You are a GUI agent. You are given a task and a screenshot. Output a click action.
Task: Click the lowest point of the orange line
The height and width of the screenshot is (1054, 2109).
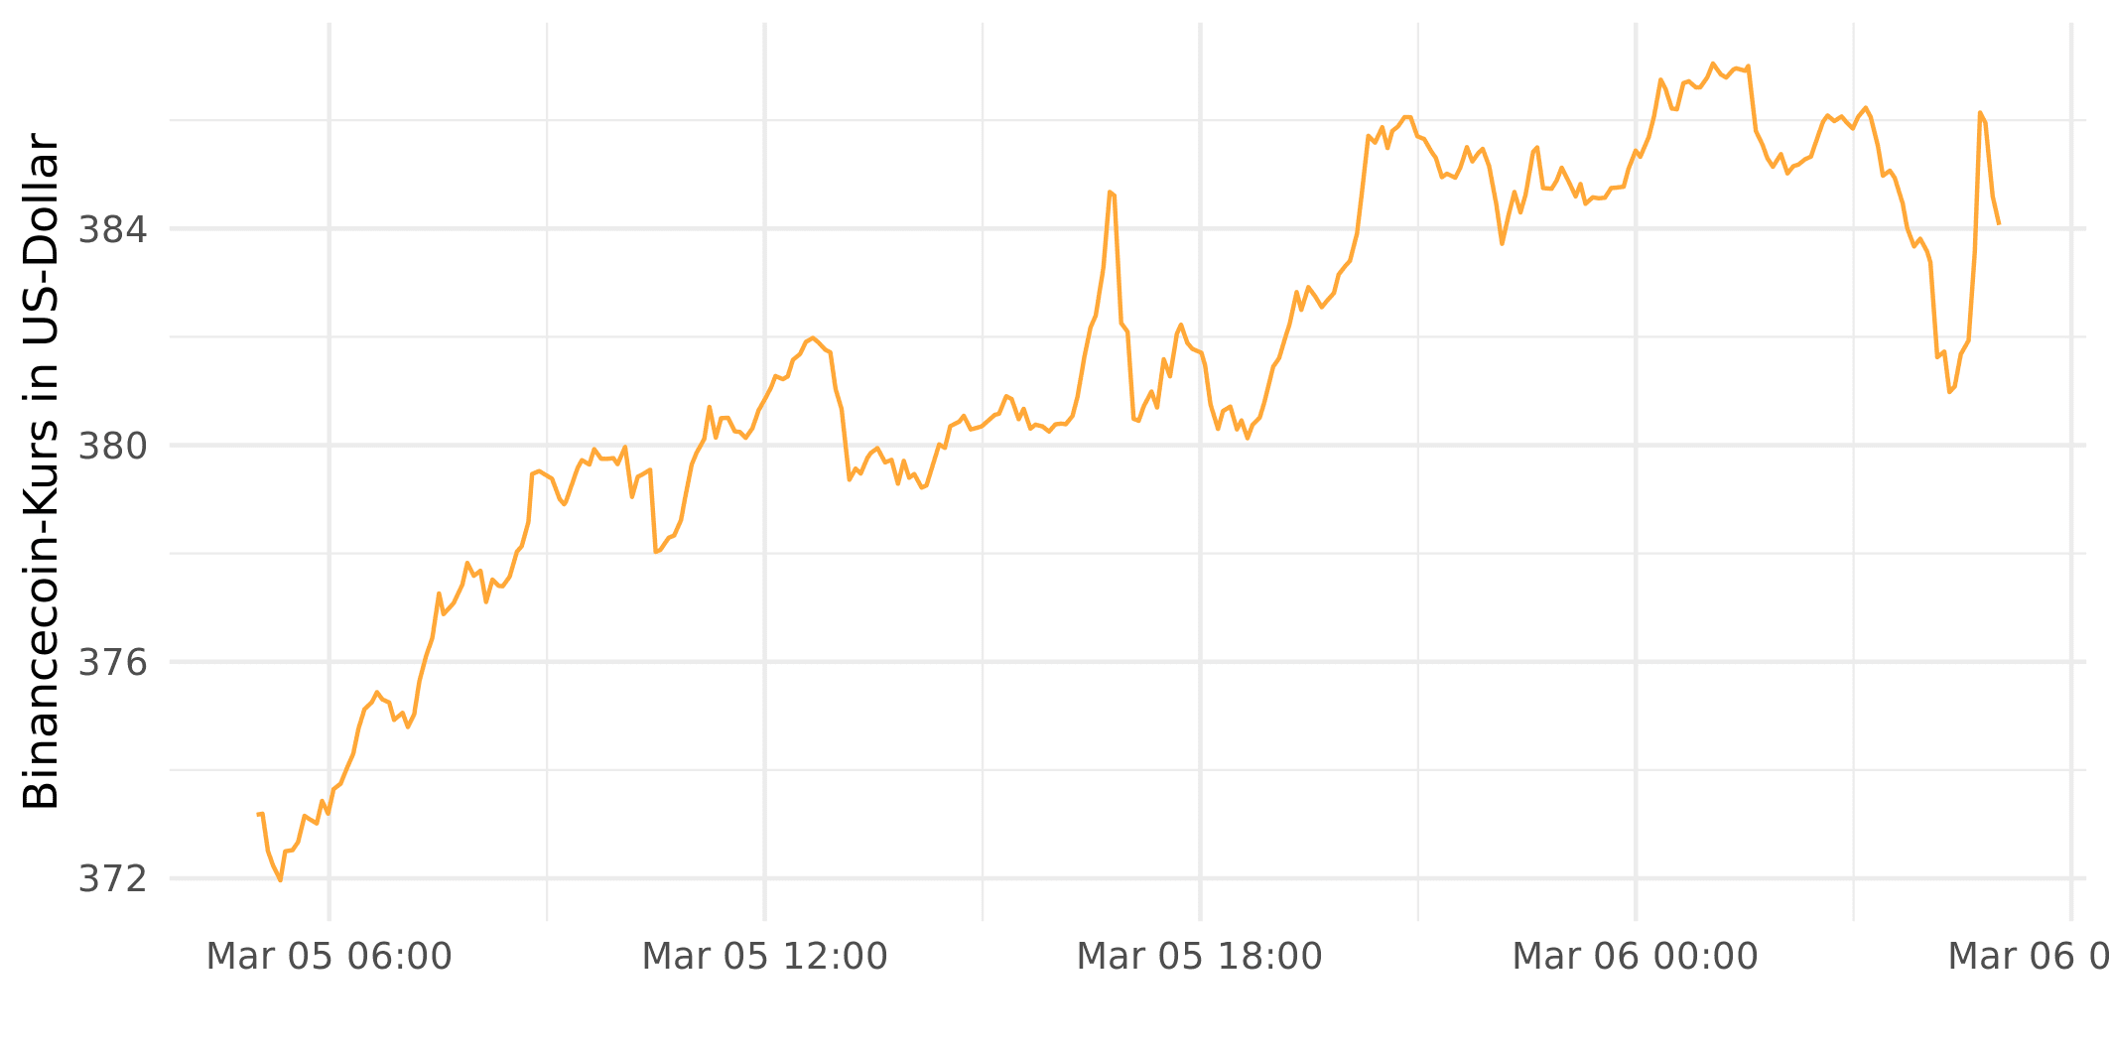pyautogui.click(x=281, y=879)
